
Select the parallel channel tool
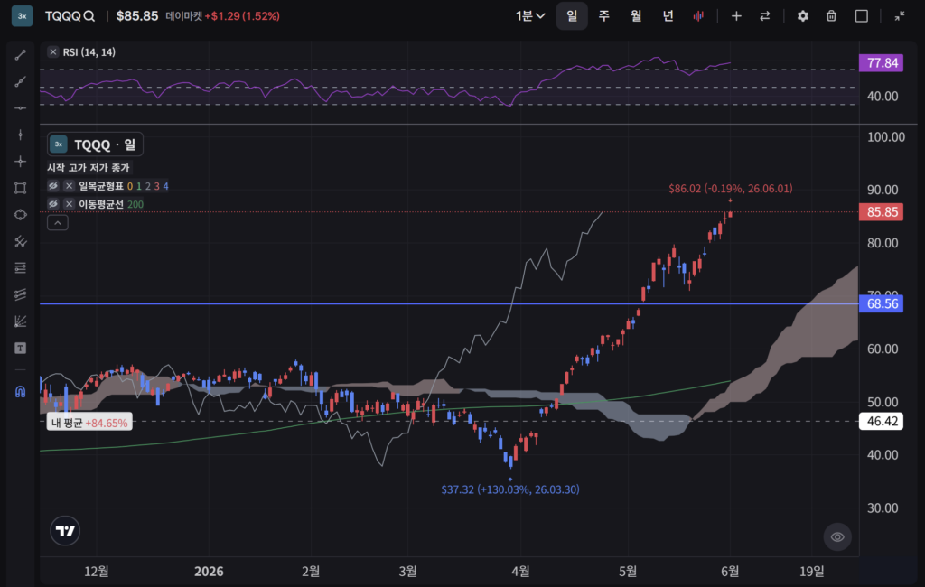(x=20, y=294)
